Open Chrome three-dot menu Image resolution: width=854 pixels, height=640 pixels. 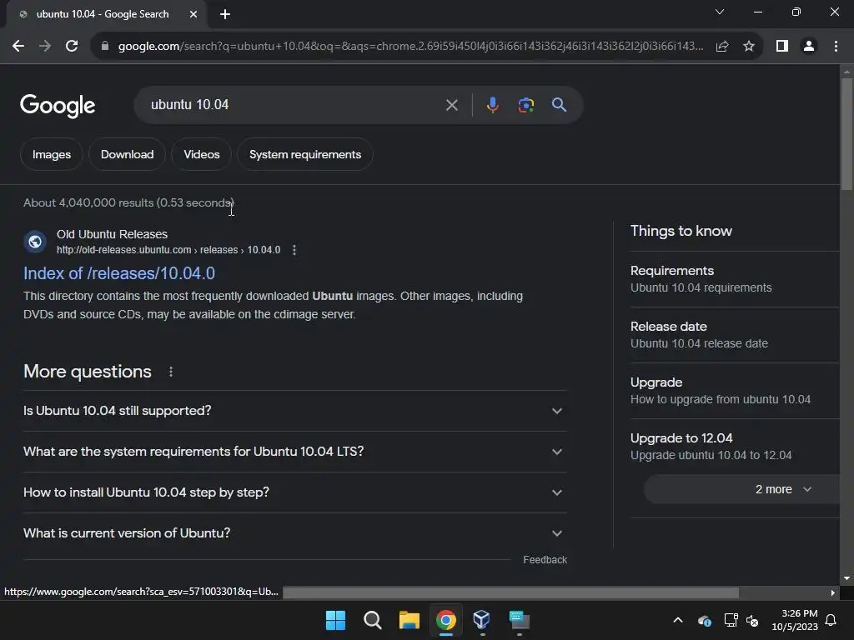click(836, 47)
